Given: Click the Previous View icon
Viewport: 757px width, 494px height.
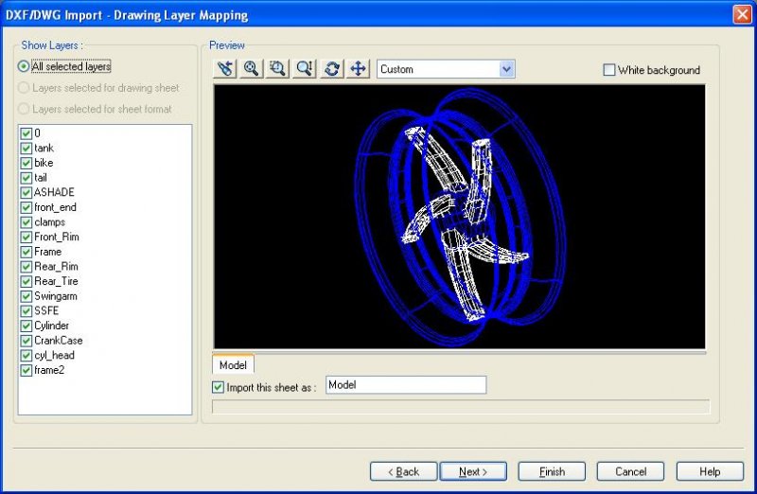Looking at the screenshot, I should click(225, 68).
